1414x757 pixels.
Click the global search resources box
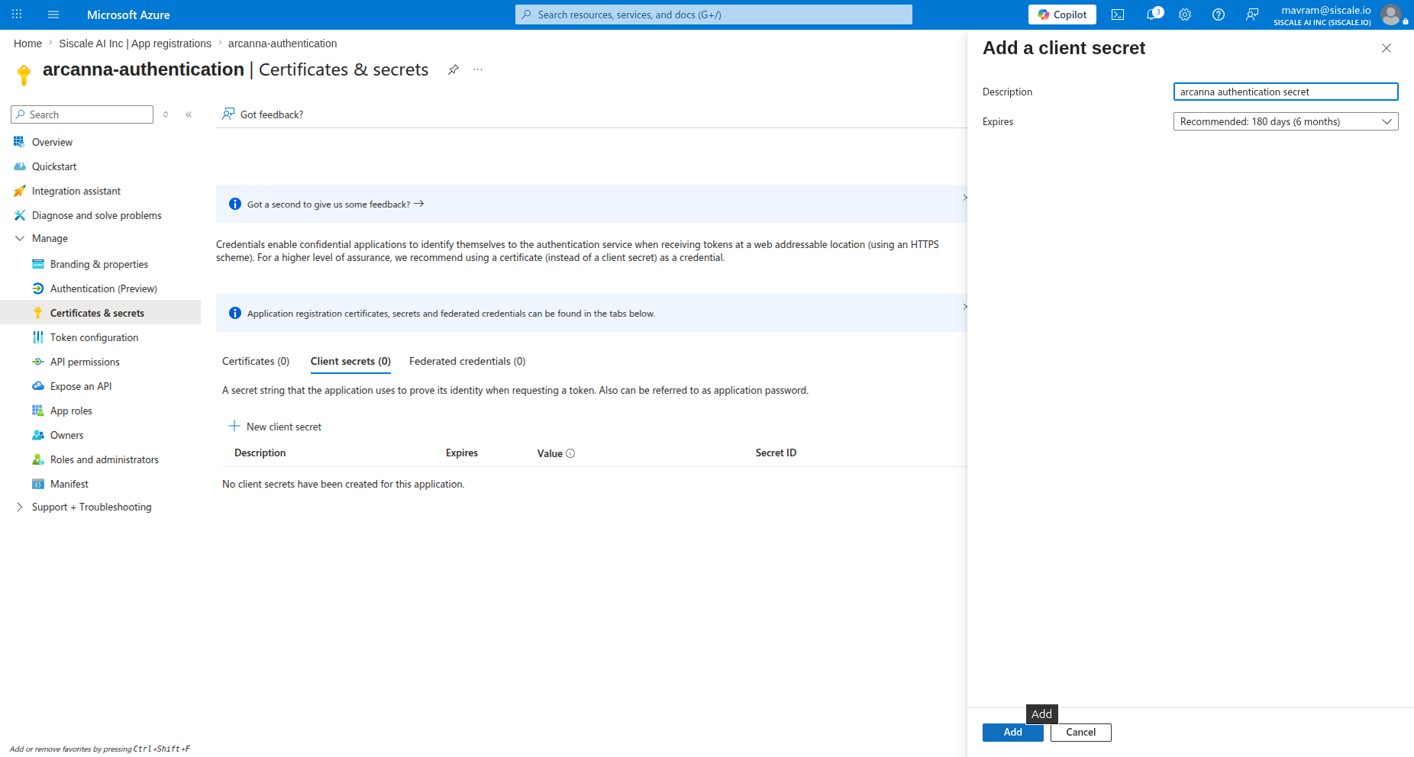coord(714,14)
